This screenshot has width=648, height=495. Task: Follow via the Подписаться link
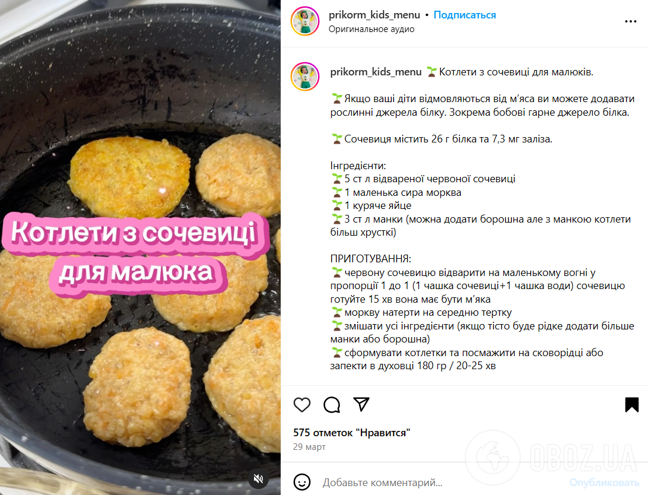point(465,15)
